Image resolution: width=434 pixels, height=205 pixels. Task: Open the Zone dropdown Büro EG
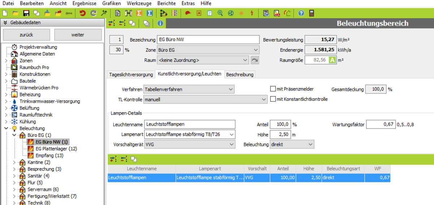(208, 50)
